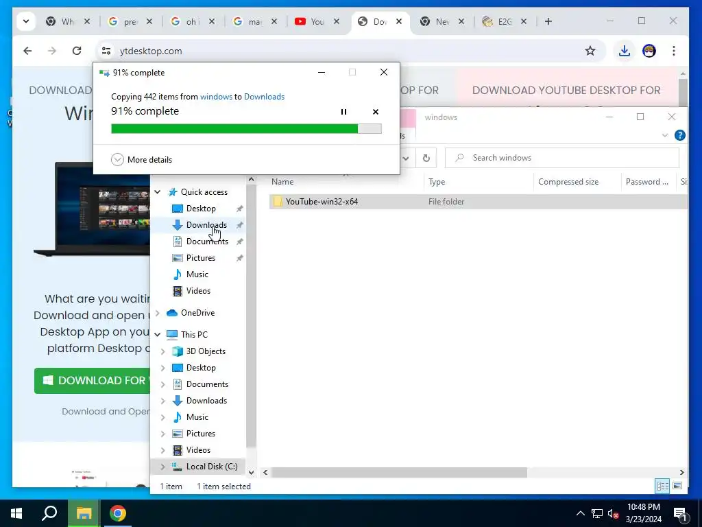702x527 pixels.
Task: Switch to the 'pre' Google tab
Action: click(124, 21)
